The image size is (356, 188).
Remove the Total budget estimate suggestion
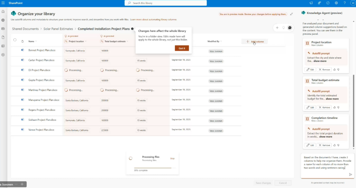324,108
